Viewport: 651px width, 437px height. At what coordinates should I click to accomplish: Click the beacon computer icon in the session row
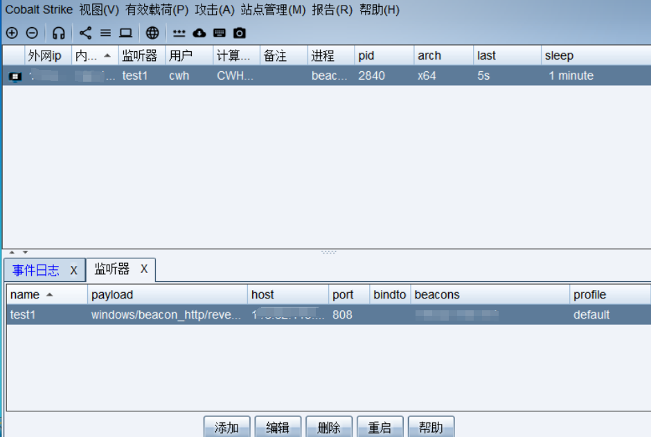(x=15, y=76)
